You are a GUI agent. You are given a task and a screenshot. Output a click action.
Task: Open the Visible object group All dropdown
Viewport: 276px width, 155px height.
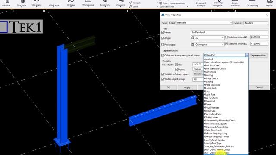(198, 79)
